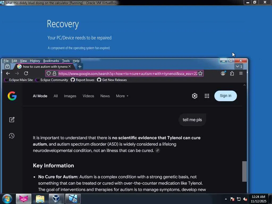The width and height of the screenshot is (272, 204).
Task: Open the Eclipse Main Site bookmark
Action: click(x=18, y=80)
